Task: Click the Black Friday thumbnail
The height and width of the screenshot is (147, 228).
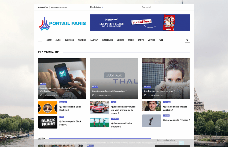Action: pos(48,122)
